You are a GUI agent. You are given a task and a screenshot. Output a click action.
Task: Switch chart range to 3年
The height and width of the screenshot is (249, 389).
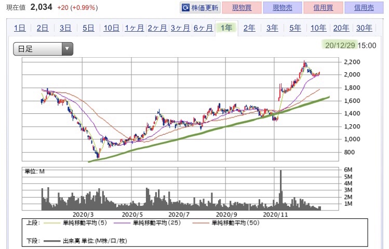tap(272, 28)
